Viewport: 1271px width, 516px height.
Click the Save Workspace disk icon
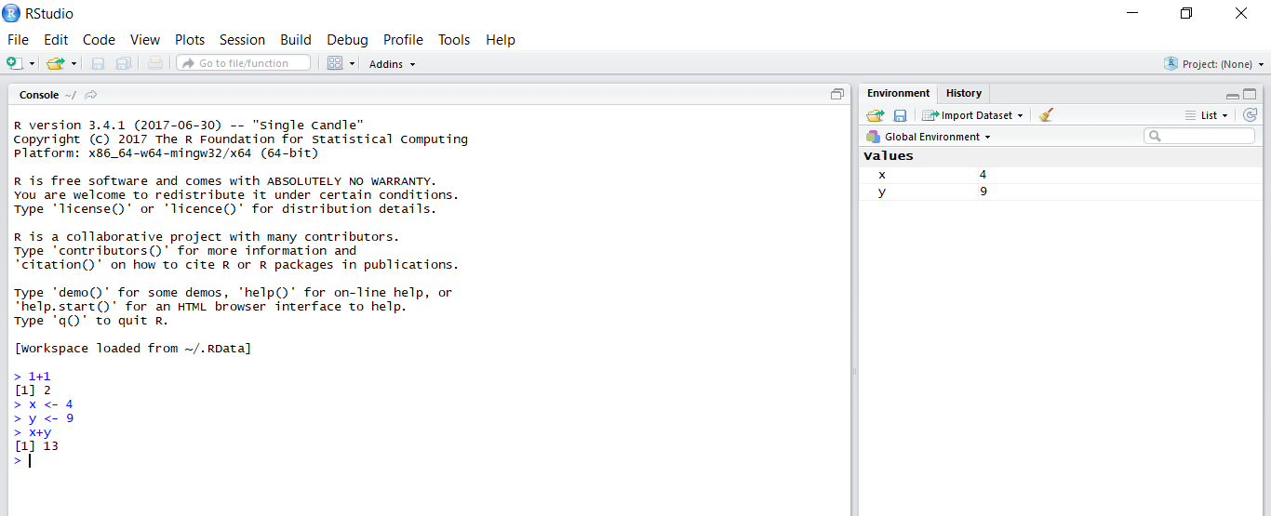coord(900,115)
